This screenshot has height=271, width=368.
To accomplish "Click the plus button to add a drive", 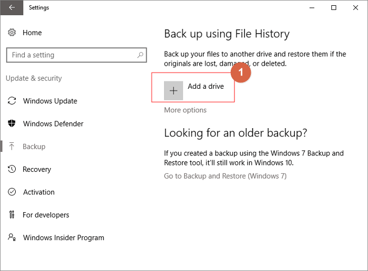I will 173,91.
